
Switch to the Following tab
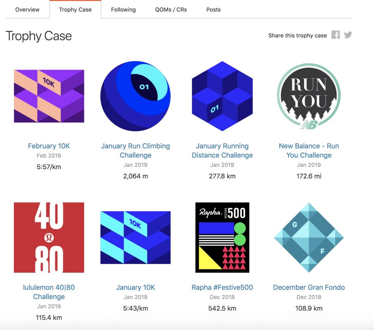pos(123,9)
